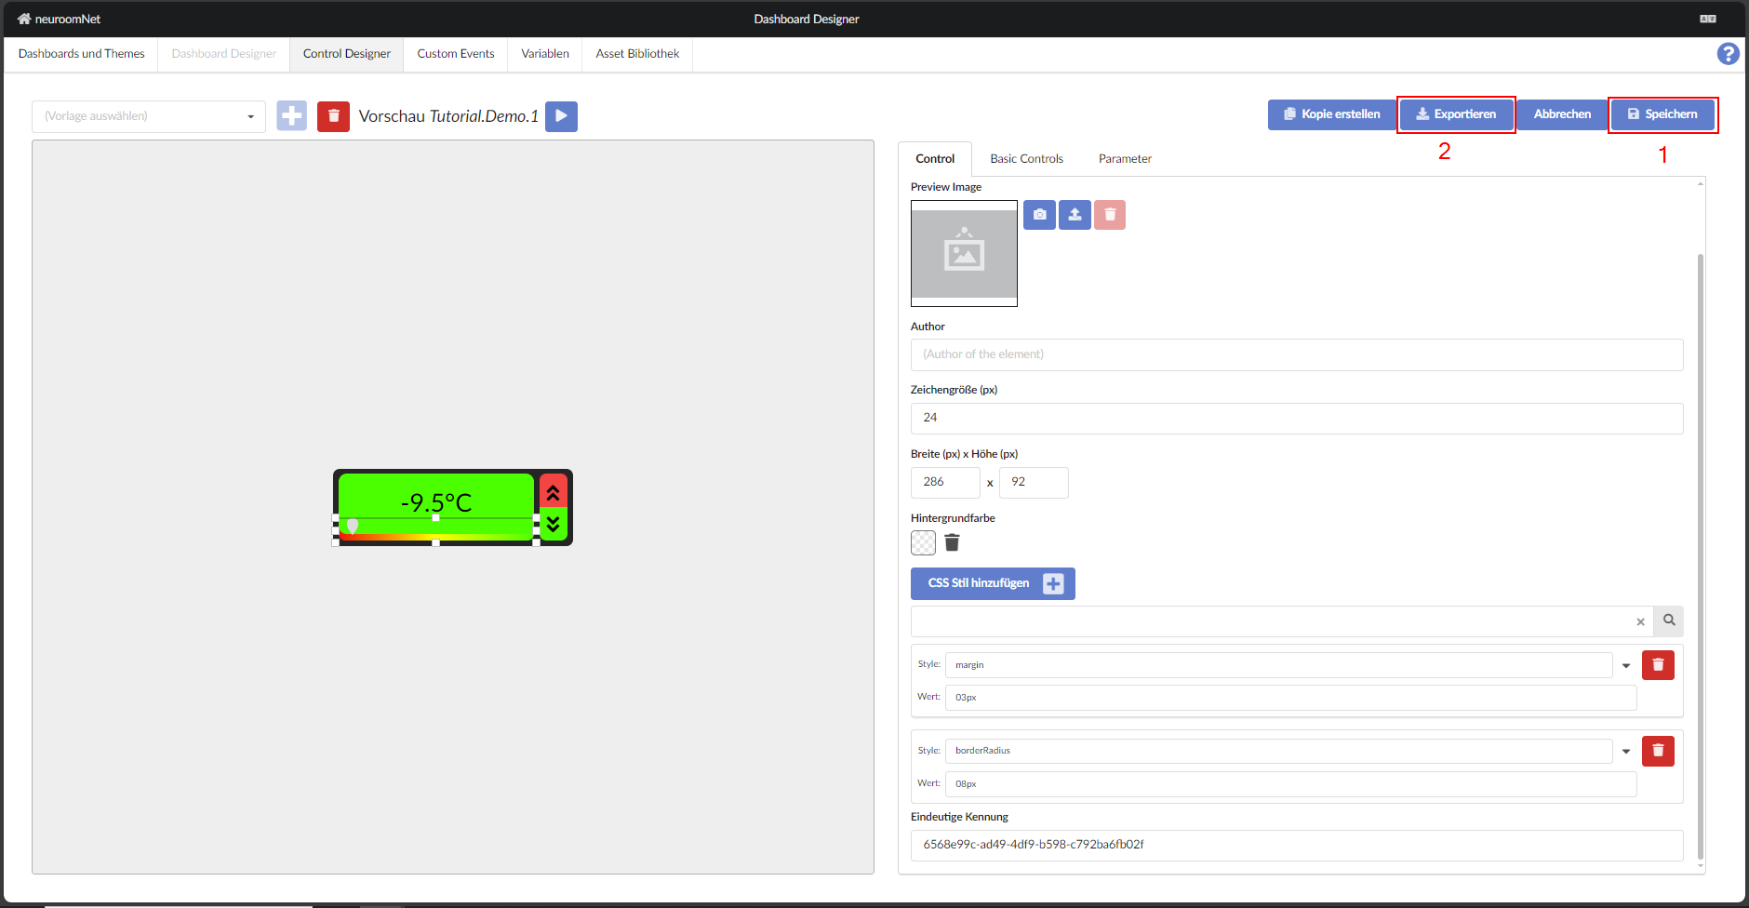Click the Exportieren button
The width and height of the screenshot is (1749, 908).
pos(1456,114)
